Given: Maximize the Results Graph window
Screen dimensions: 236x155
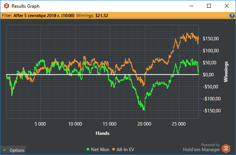Looking at the screenshot, I should pyautogui.click(x=209, y=6).
